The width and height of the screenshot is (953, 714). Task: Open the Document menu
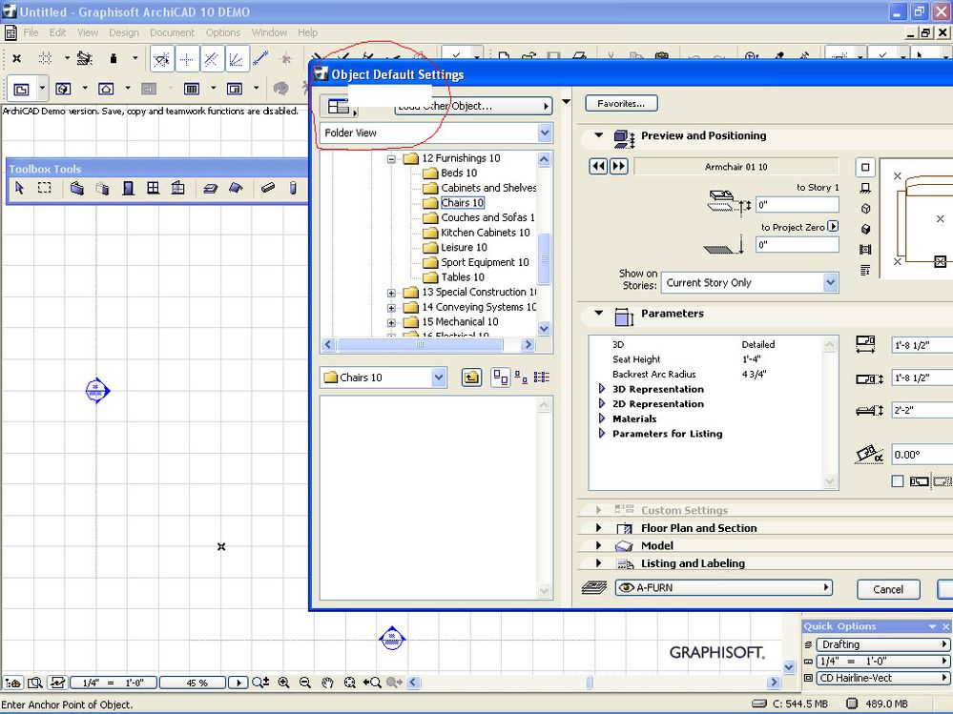pos(172,32)
